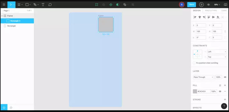Screen dimensions: 229x112
Task: Align vertical centers icon
Action: pos(213,17)
